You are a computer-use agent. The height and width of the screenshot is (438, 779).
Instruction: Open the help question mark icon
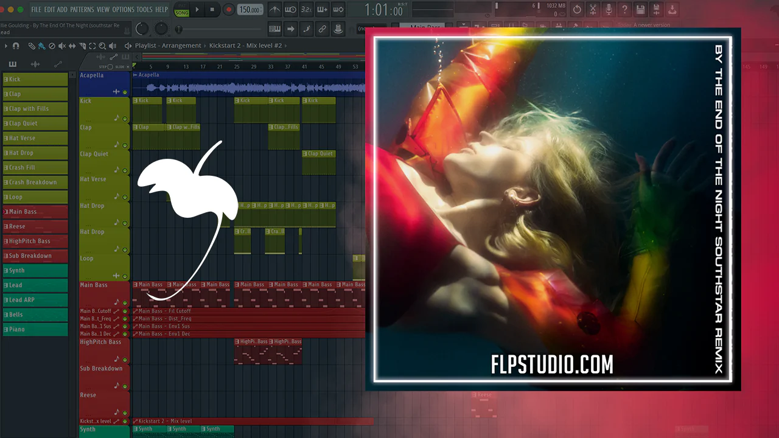(624, 10)
